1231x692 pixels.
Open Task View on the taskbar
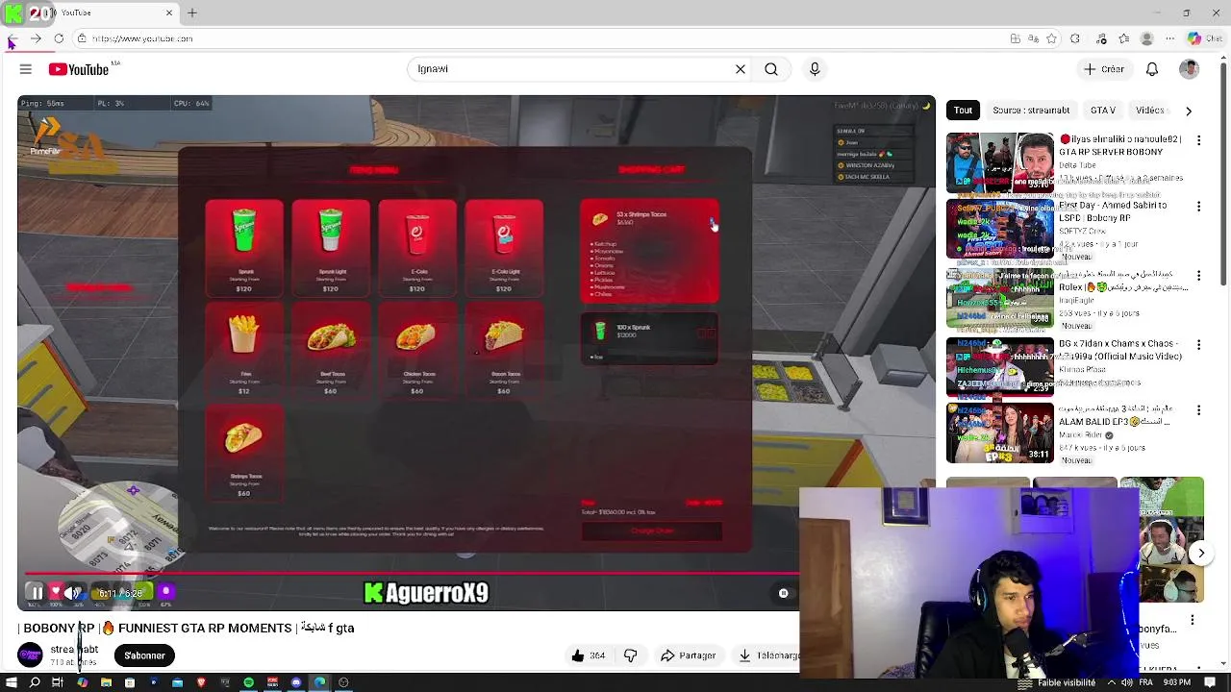[x=58, y=682]
